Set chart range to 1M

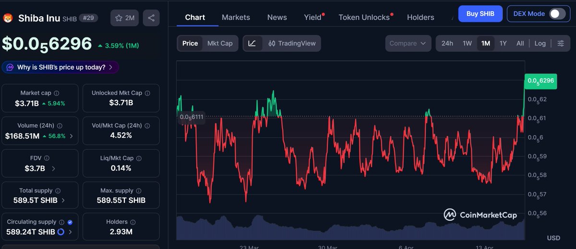point(486,43)
